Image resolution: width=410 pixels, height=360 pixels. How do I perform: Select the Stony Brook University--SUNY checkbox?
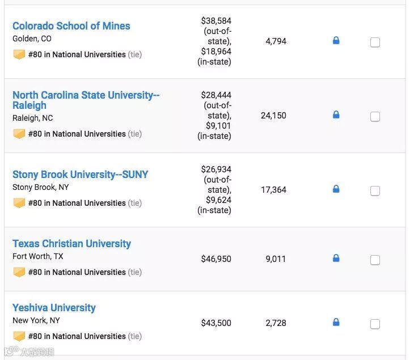click(x=375, y=191)
